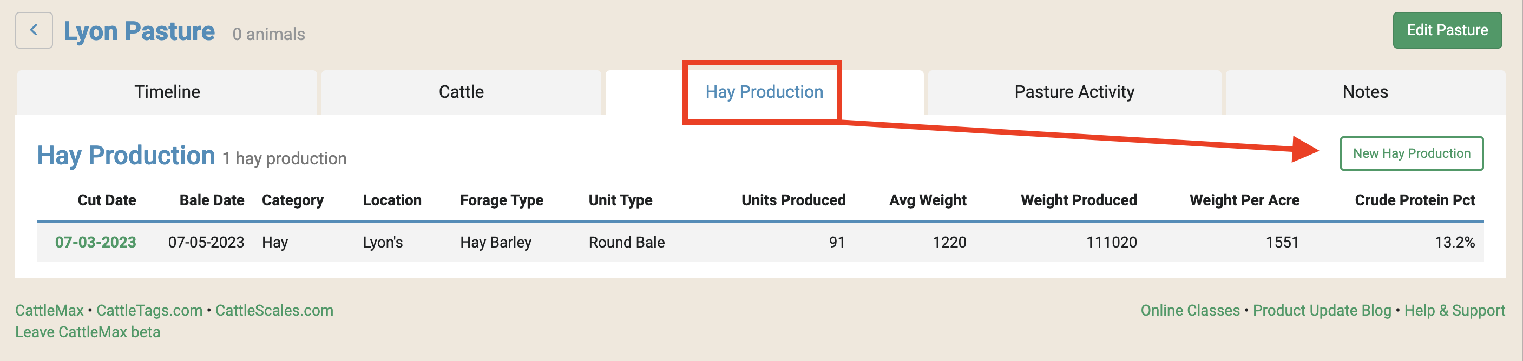Click the Leave CattleMax beta link
The height and width of the screenshot is (361, 1523).
(88, 331)
